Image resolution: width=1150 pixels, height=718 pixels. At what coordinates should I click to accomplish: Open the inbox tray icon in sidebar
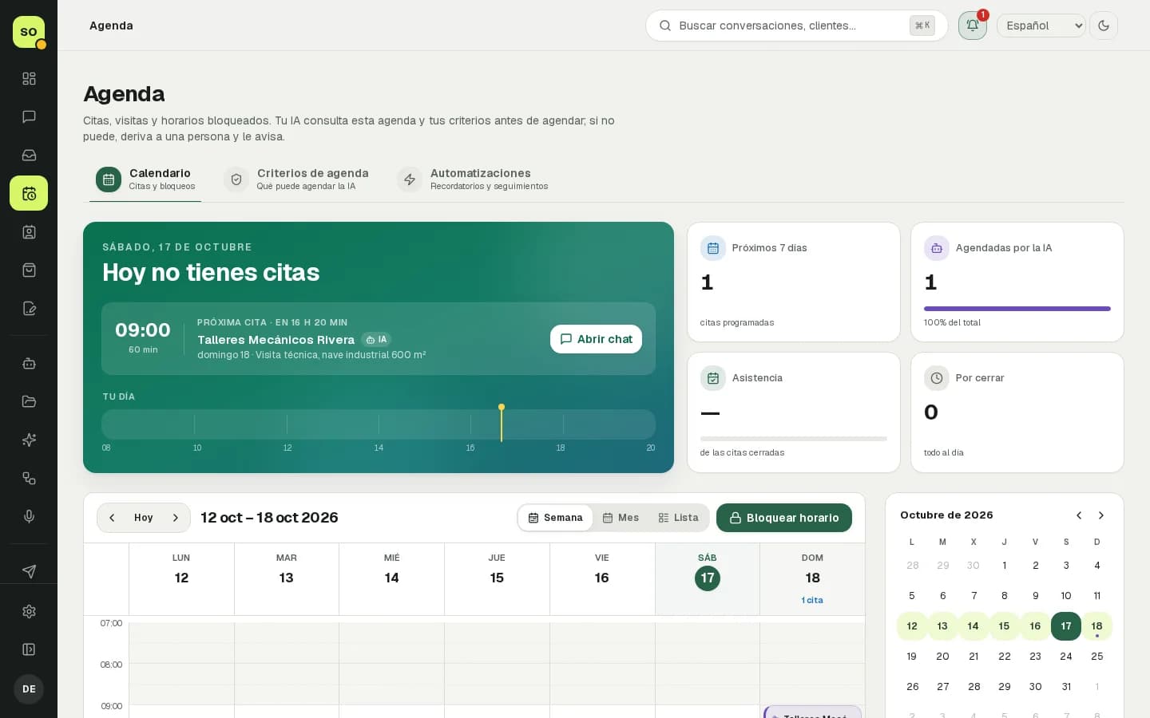coord(29,155)
